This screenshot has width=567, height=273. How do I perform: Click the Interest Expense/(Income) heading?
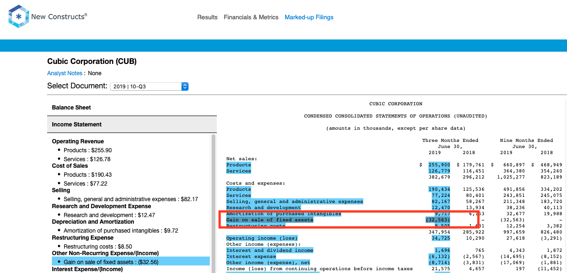coord(87,269)
